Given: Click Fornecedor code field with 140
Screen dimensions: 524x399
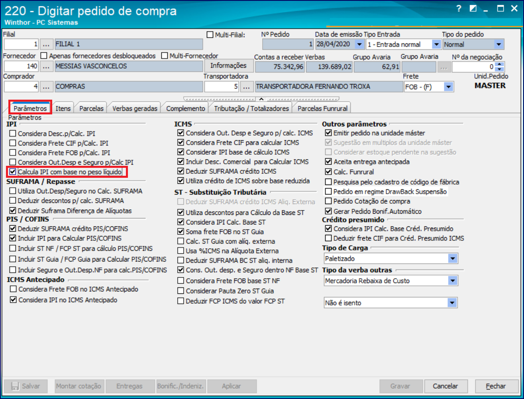Looking at the screenshot, I should (22, 66).
